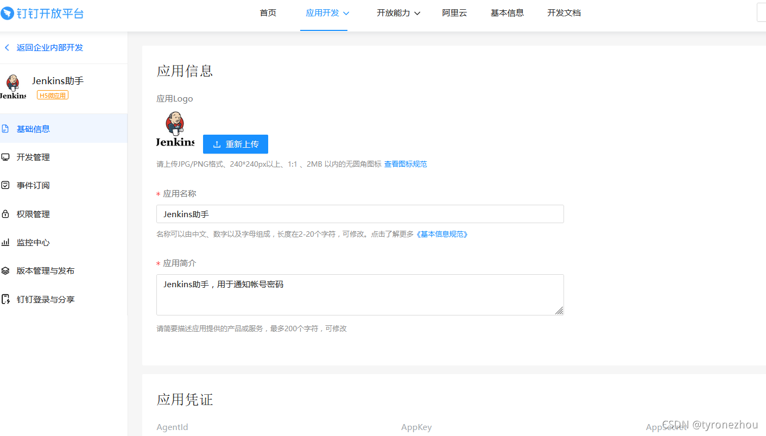Click the back chevron beside 返回企业内部开发
Screen dimensions: 766x436
tap(7, 48)
